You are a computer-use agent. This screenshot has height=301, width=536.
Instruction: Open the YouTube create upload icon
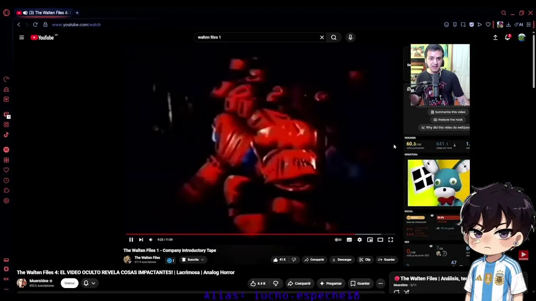coord(495,37)
